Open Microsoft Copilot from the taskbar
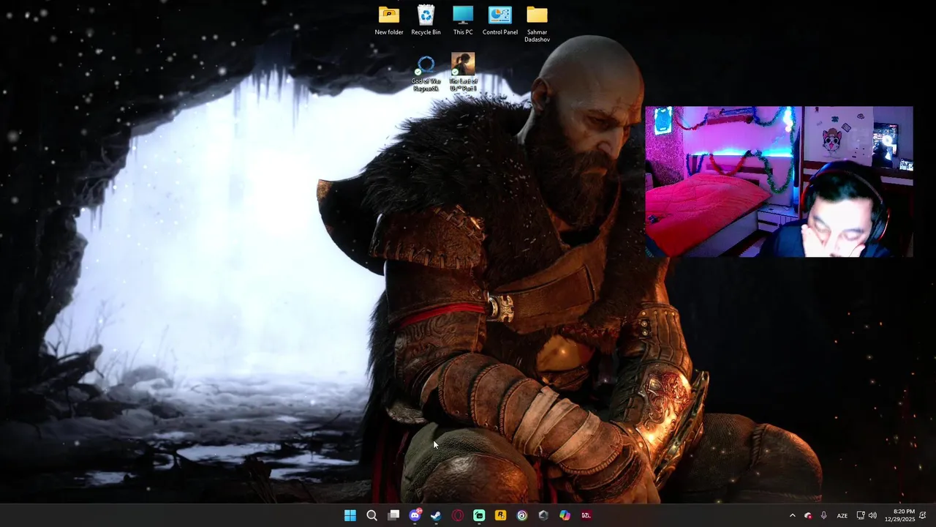 coord(565,515)
